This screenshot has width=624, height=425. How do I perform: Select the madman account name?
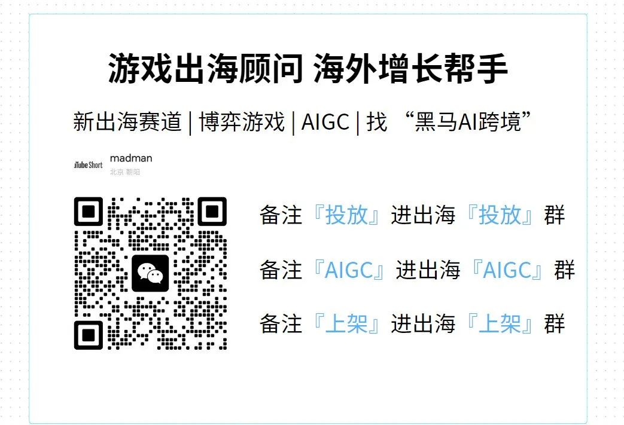[131, 158]
